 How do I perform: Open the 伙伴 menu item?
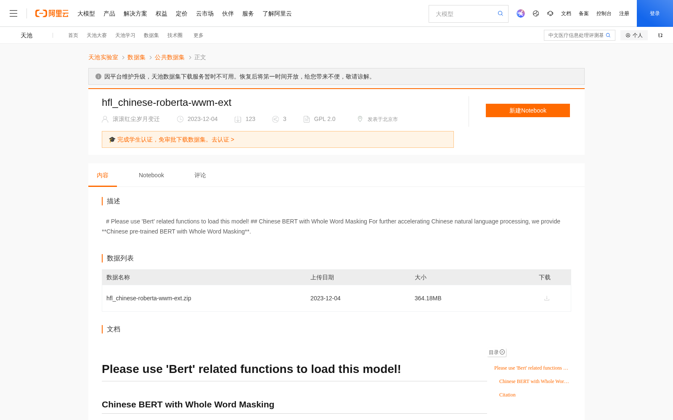pos(228,13)
